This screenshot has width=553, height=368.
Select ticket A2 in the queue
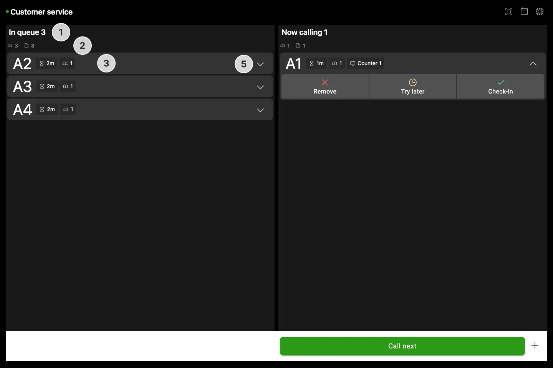click(140, 63)
